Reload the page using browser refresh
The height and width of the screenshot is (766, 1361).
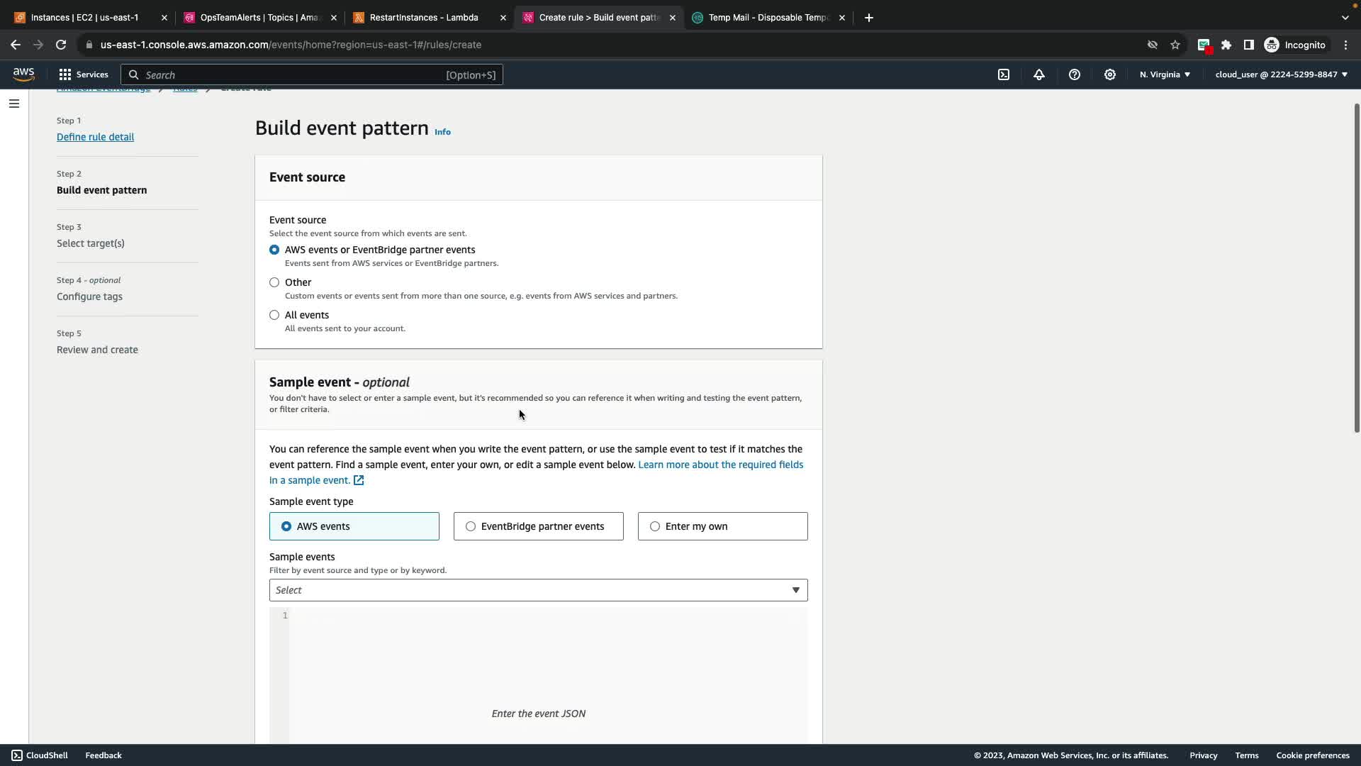61,45
